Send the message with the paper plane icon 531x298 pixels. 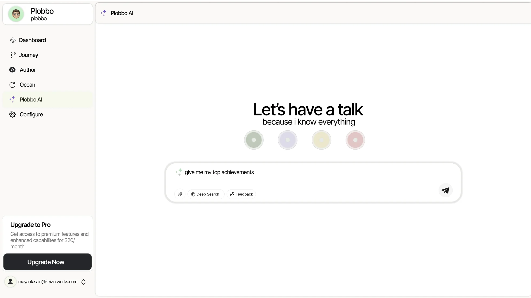445,190
